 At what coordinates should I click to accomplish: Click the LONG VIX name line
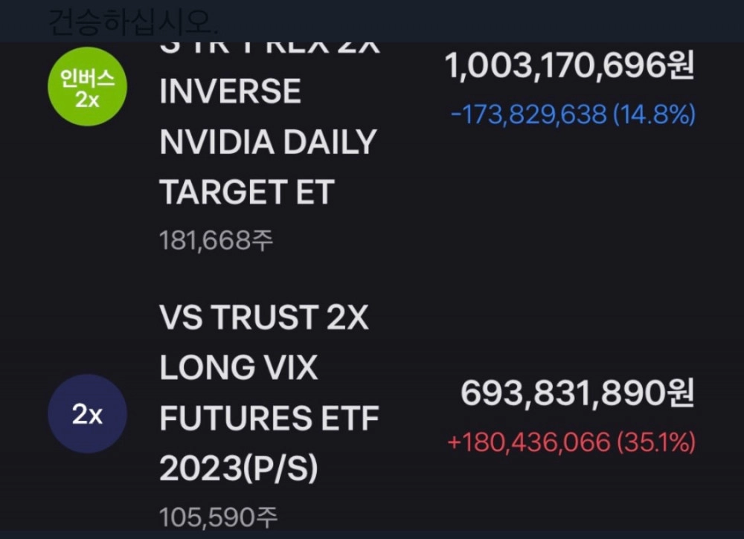(239, 368)
